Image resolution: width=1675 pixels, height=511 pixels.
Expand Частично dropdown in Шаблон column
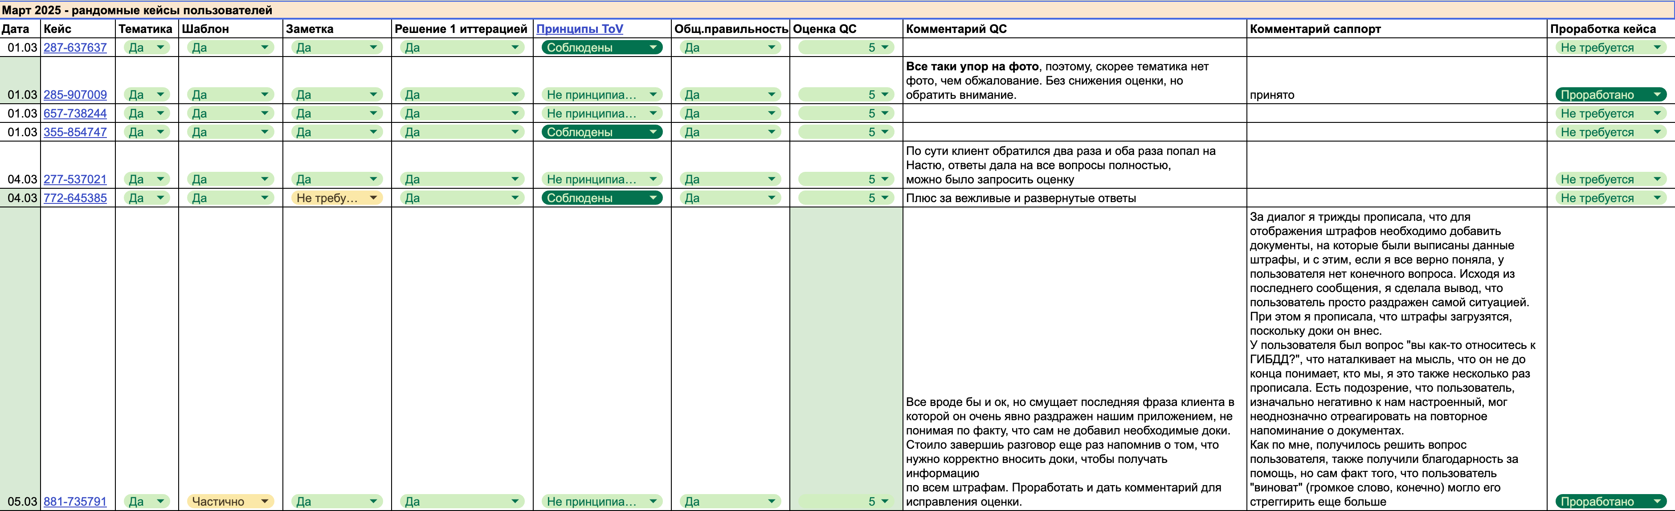click(x=230, y=501)
